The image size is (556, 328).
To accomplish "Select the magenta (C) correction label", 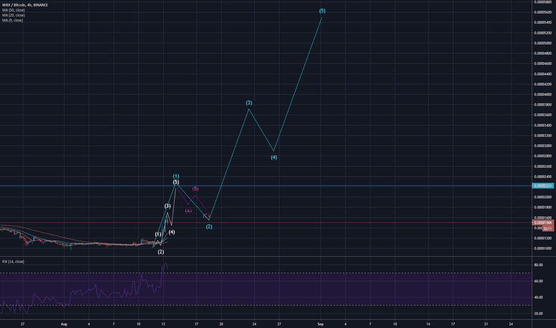I will tap(206, 216).
